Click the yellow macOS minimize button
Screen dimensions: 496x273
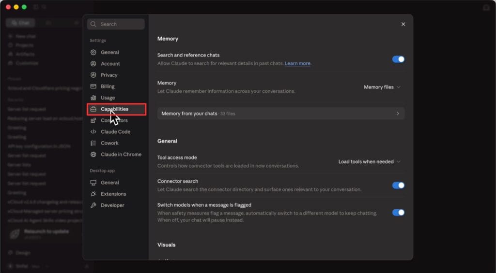[16, 7]
